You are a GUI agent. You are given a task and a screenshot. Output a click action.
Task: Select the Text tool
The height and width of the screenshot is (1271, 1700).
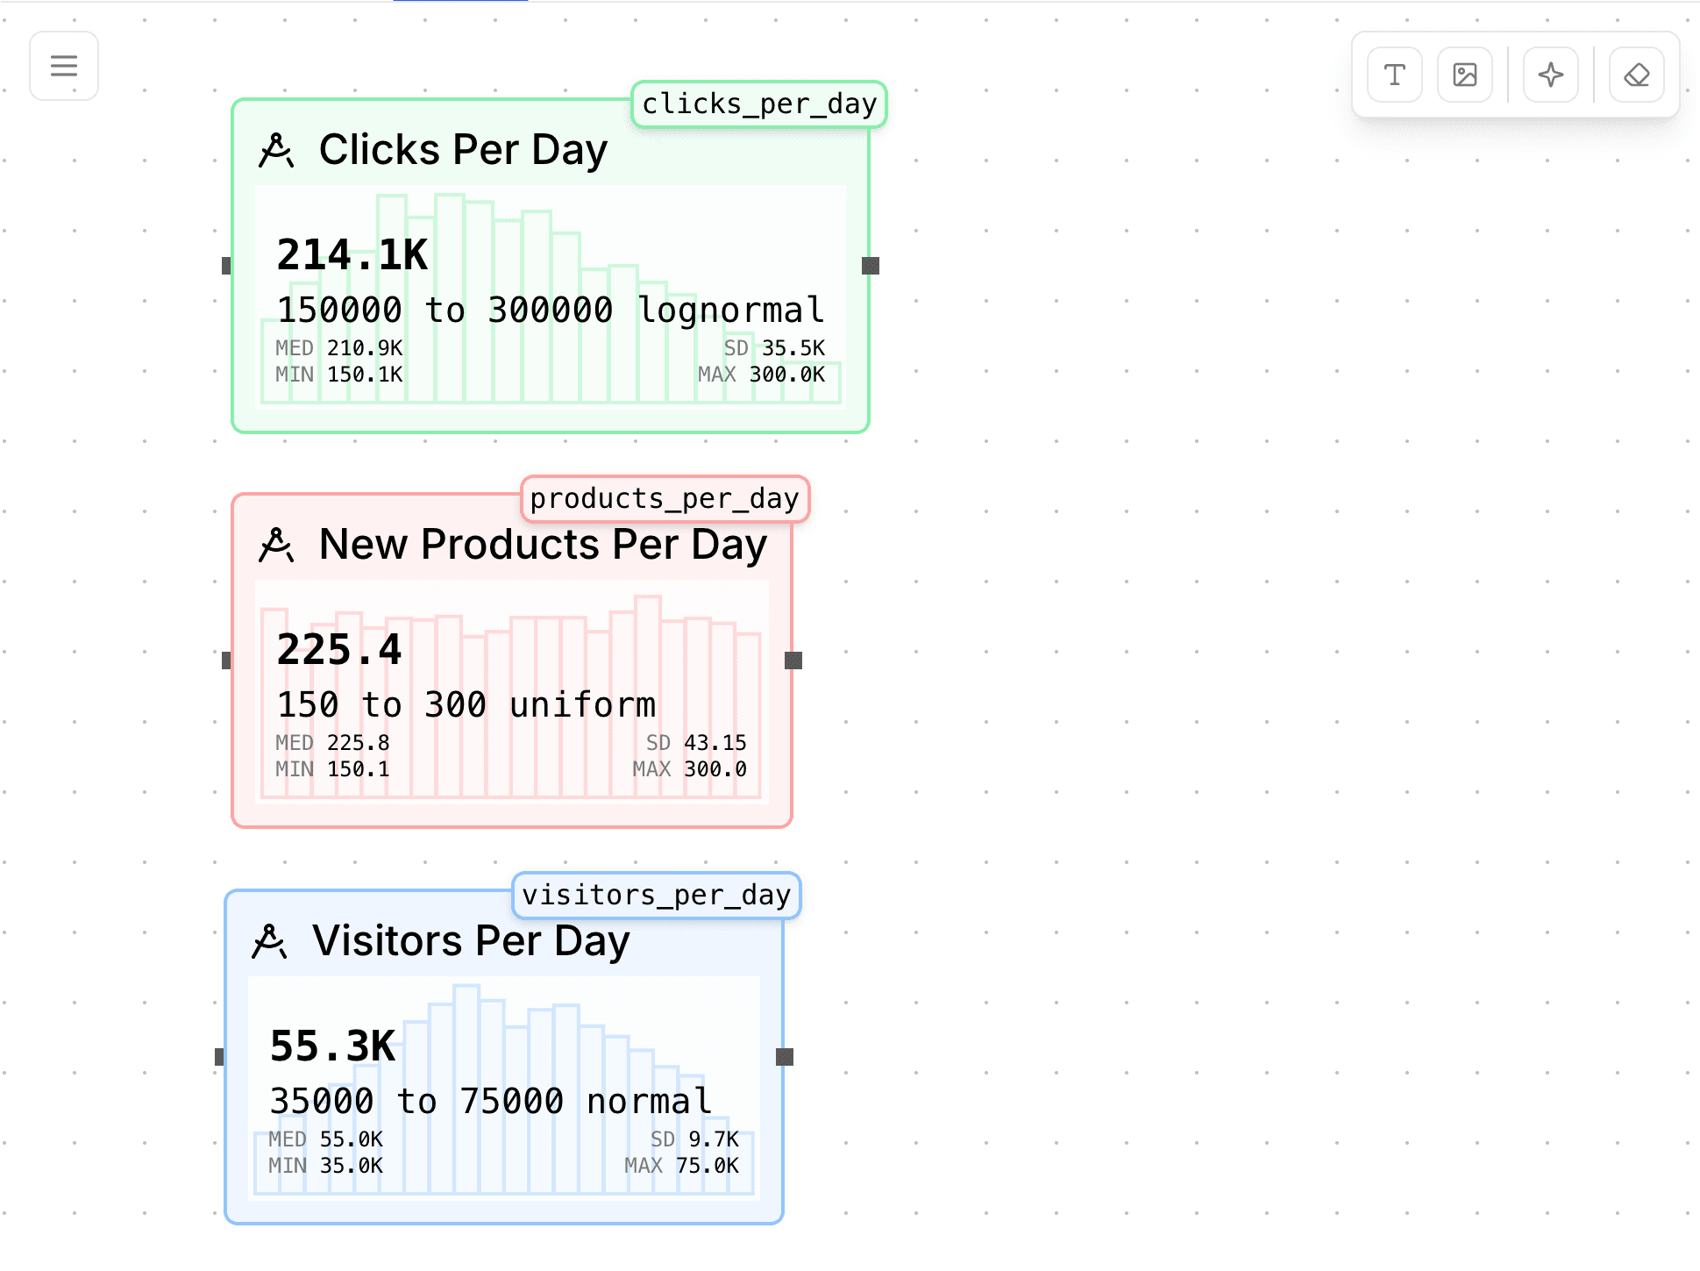click(1394, 75)
